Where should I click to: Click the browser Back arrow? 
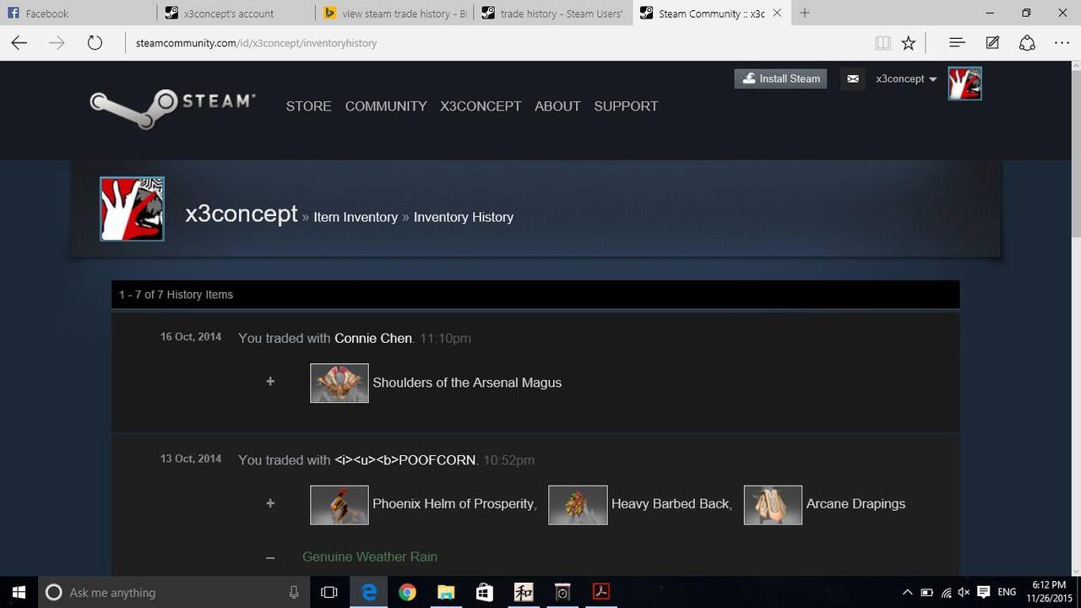[19, 43]
